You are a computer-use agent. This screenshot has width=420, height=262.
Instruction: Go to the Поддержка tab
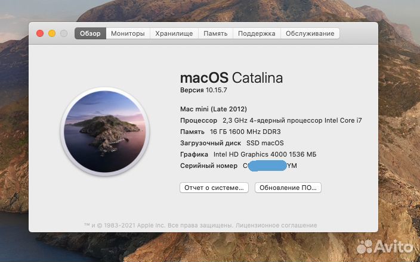[x=257, y=33]
